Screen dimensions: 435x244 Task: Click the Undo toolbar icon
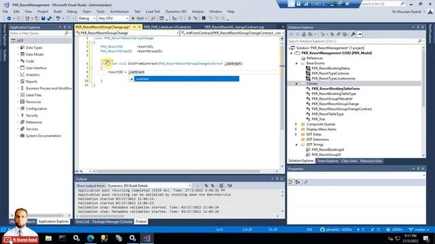[x=58, y=18]
